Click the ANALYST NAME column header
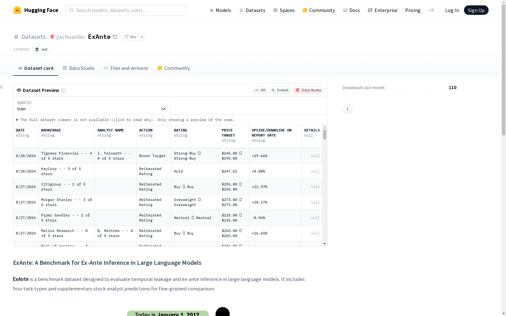The width and height of the screenshot is (506, 316). click(116, 137)
